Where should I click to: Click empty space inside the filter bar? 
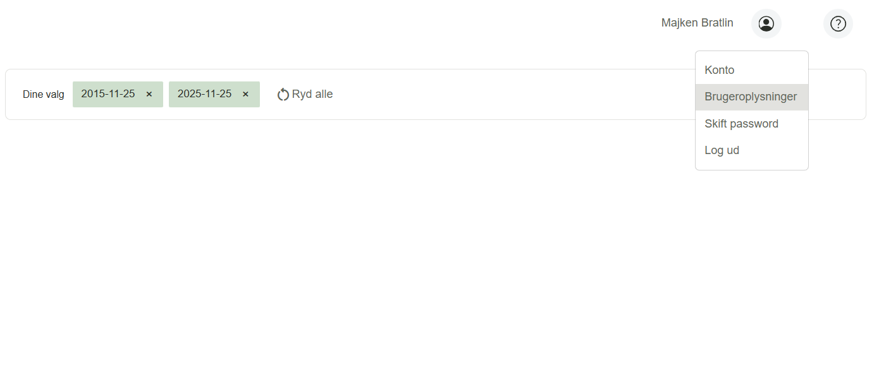point(506,94)
